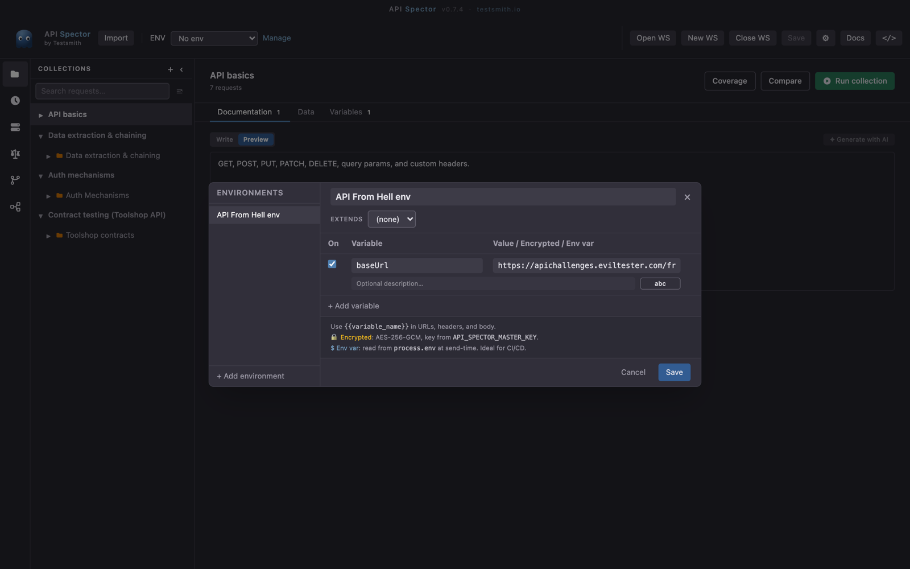Open the contract scales sidebar icon

coord(15,154)
